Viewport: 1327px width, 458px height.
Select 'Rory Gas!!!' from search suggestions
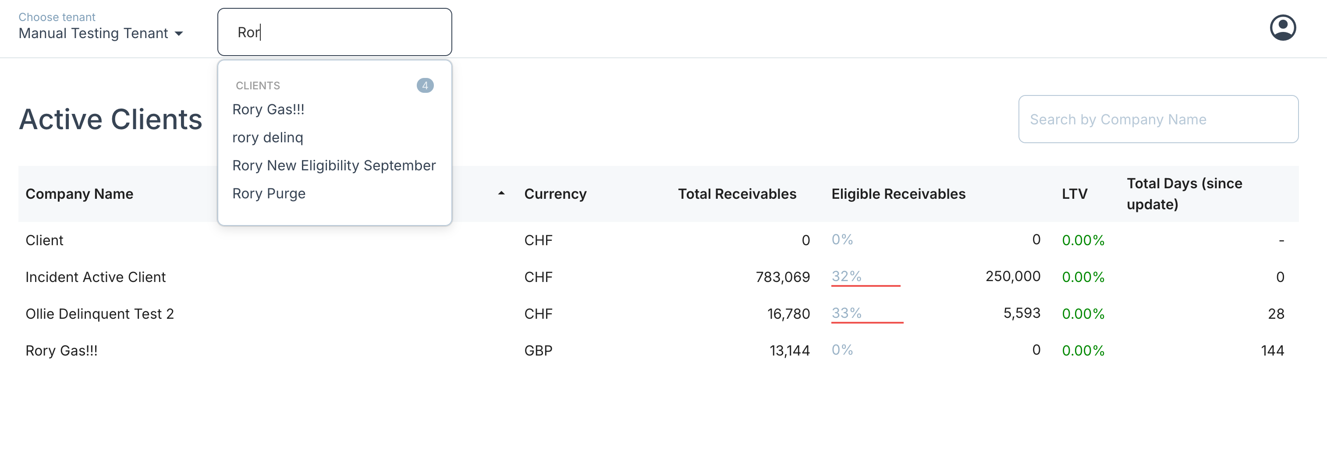268,109
